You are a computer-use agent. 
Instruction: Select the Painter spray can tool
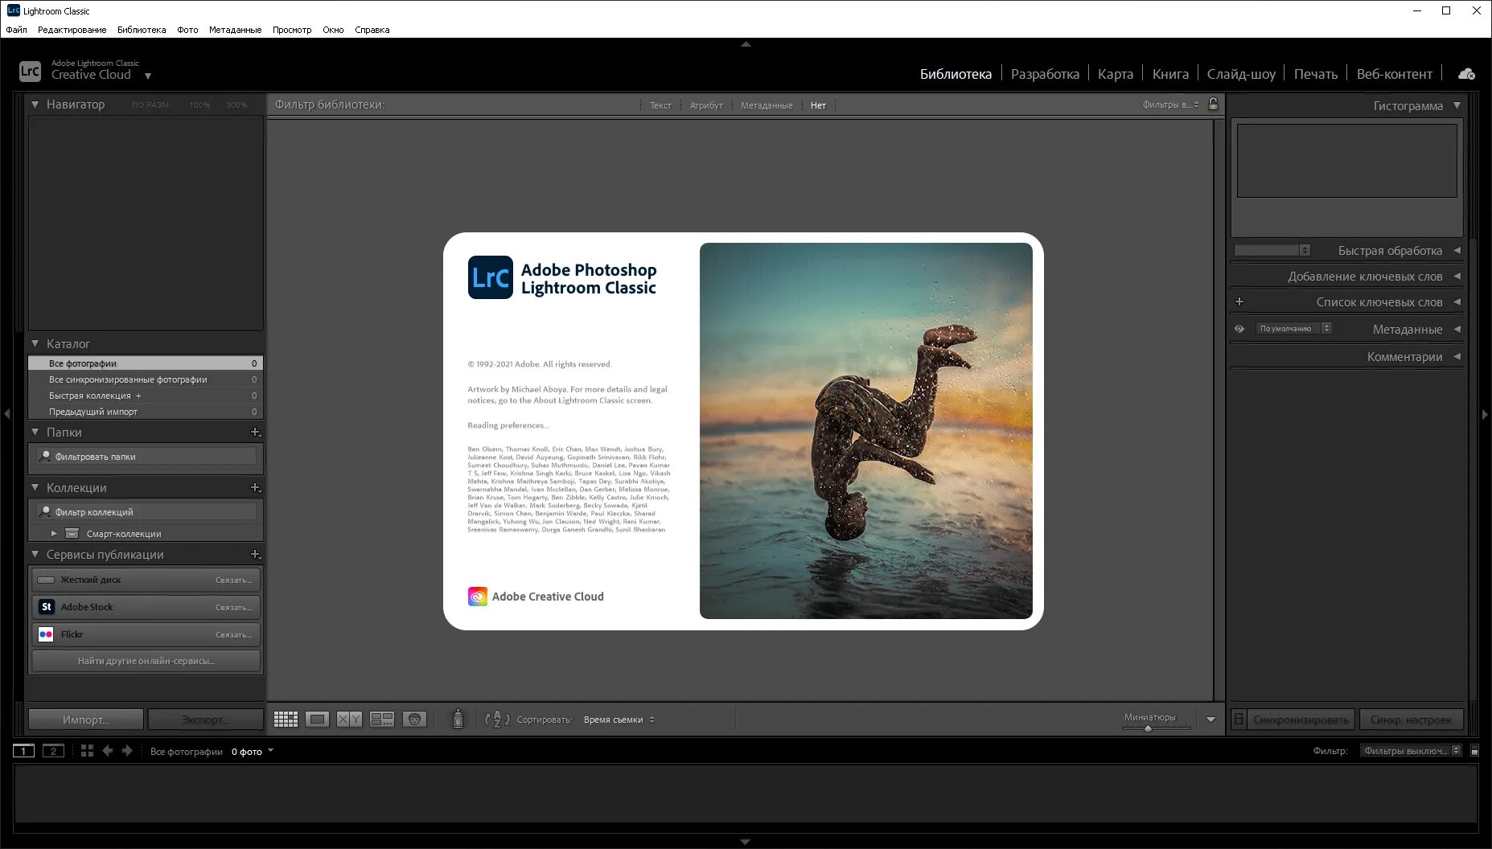pyautogui.click(x=458, y=719)
